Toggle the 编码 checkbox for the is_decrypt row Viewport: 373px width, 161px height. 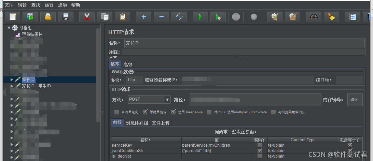click(260, 156)
